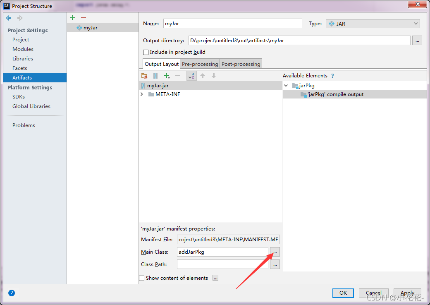The image size is (430, 305).
Task: Click the Apply button
Action: [x=407, y=293]
